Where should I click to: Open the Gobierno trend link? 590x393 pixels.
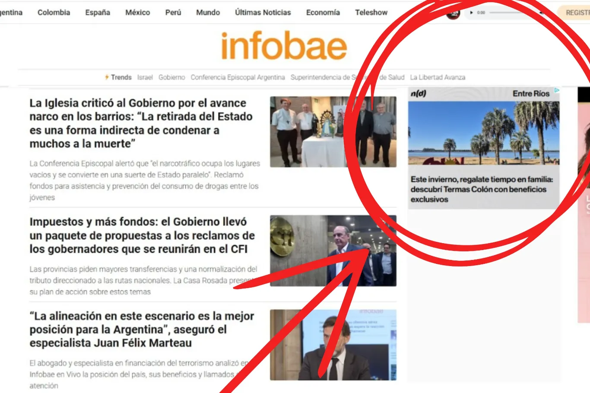pos(171,77)
